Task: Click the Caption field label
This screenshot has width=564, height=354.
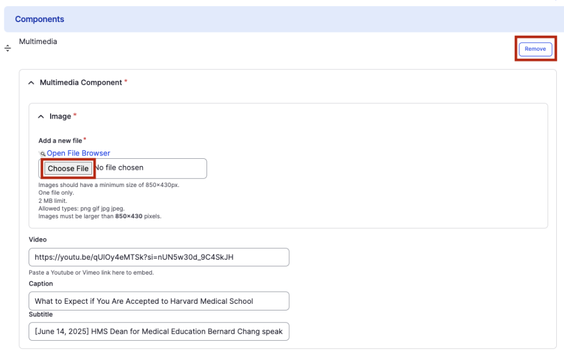Action: click(41, 284)
